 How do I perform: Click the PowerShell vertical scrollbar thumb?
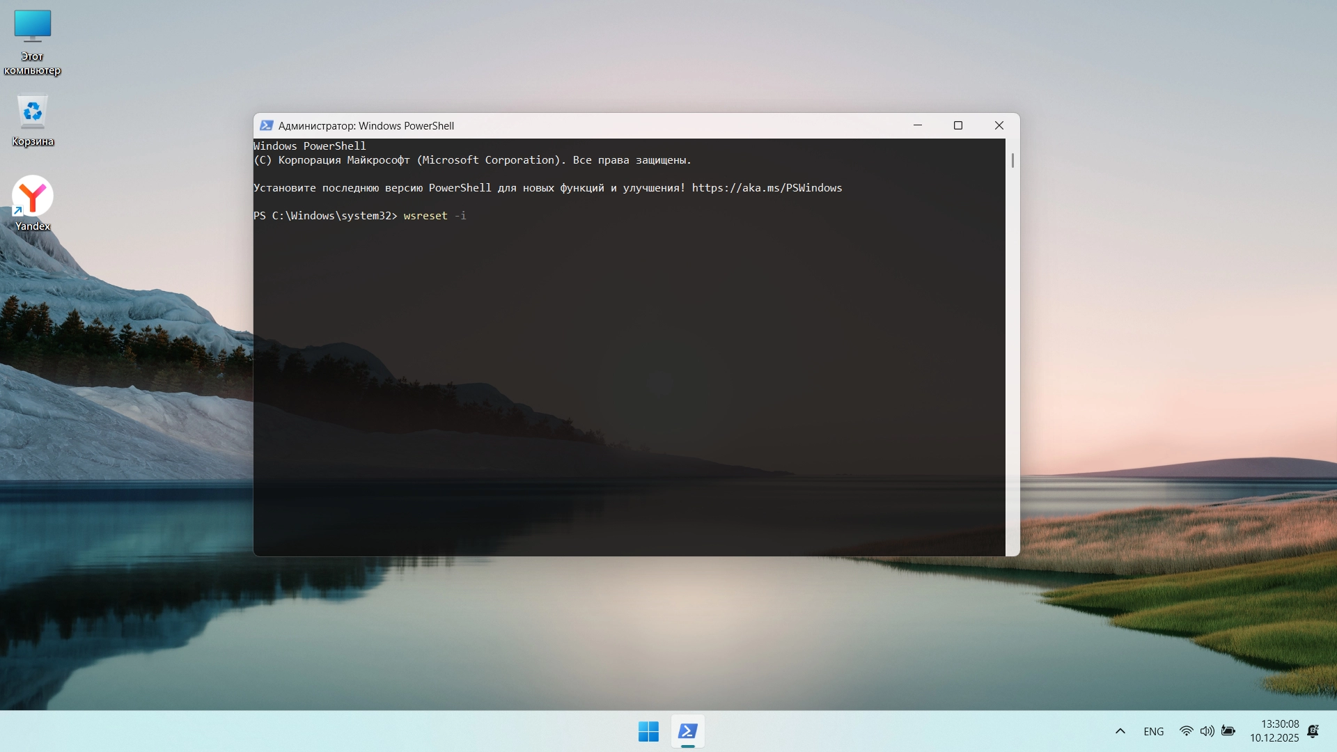(1012, 161)
